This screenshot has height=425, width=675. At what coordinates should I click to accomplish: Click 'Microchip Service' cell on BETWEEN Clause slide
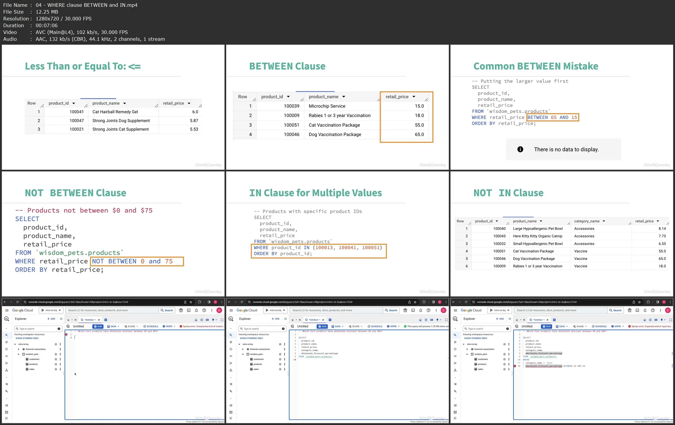point(327,106)
